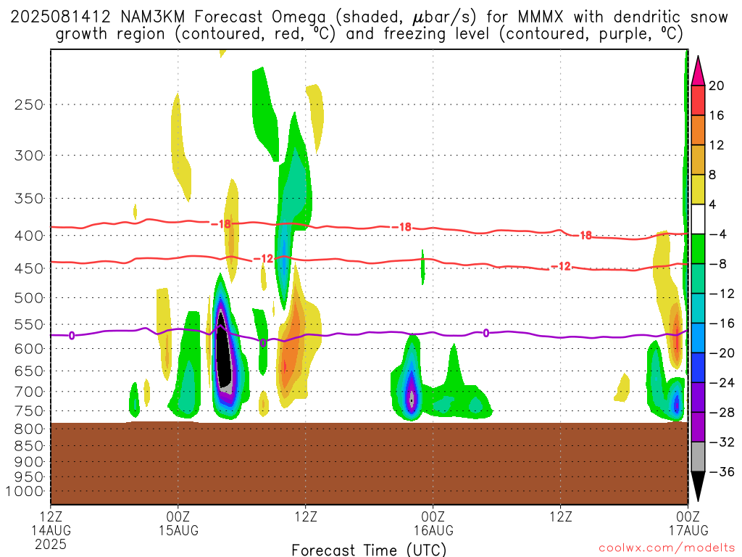
Task: Click the 1000 pressure level label
Action: pos(25,492)
